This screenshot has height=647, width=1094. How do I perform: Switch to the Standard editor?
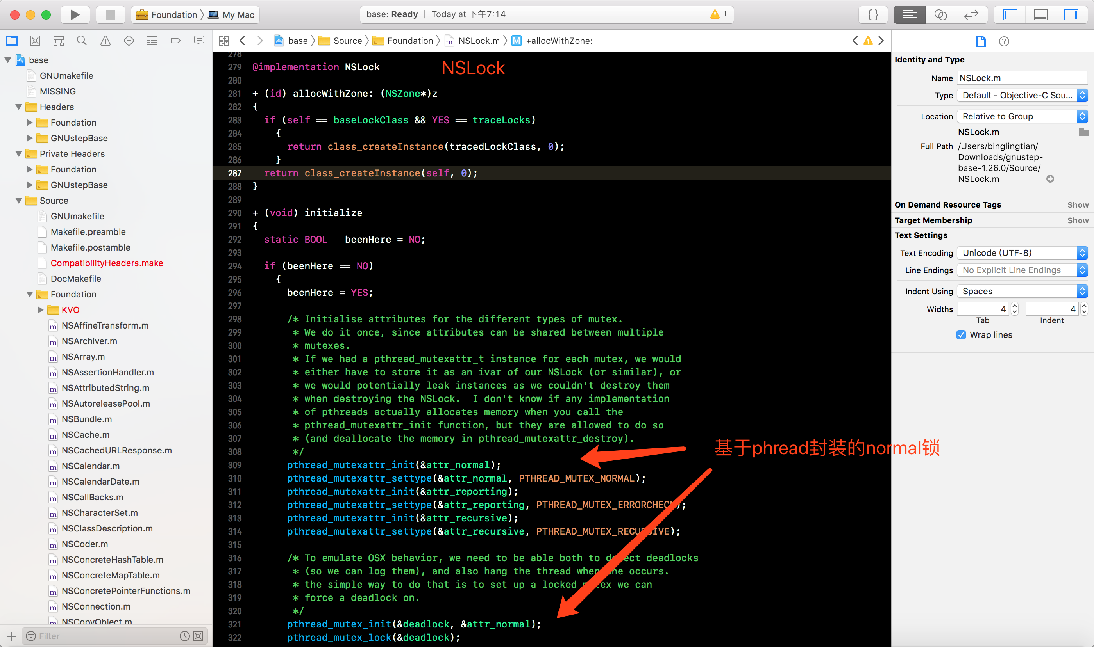(909, 15)
